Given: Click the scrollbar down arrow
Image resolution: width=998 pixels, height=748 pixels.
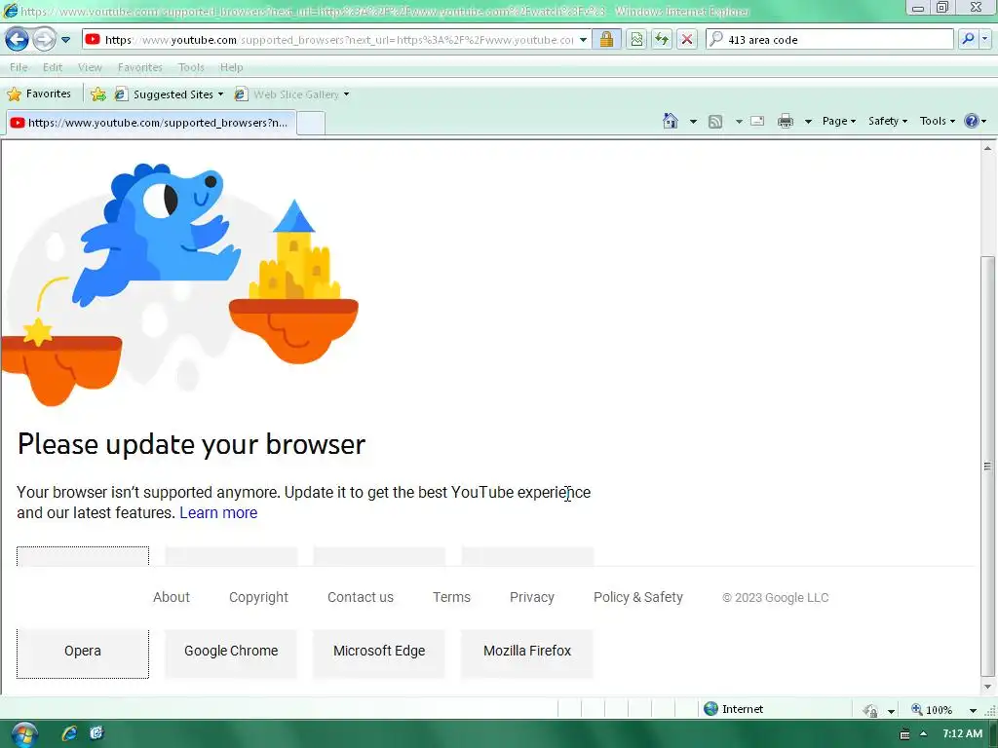Looking at the screenshot, I should [987, 687].
